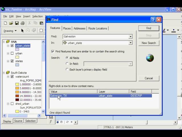Collapse the USA data frame
The image size is (182, 137).
click(4, 42)
